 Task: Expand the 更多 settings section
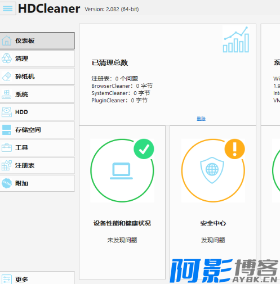pos(37,278)
